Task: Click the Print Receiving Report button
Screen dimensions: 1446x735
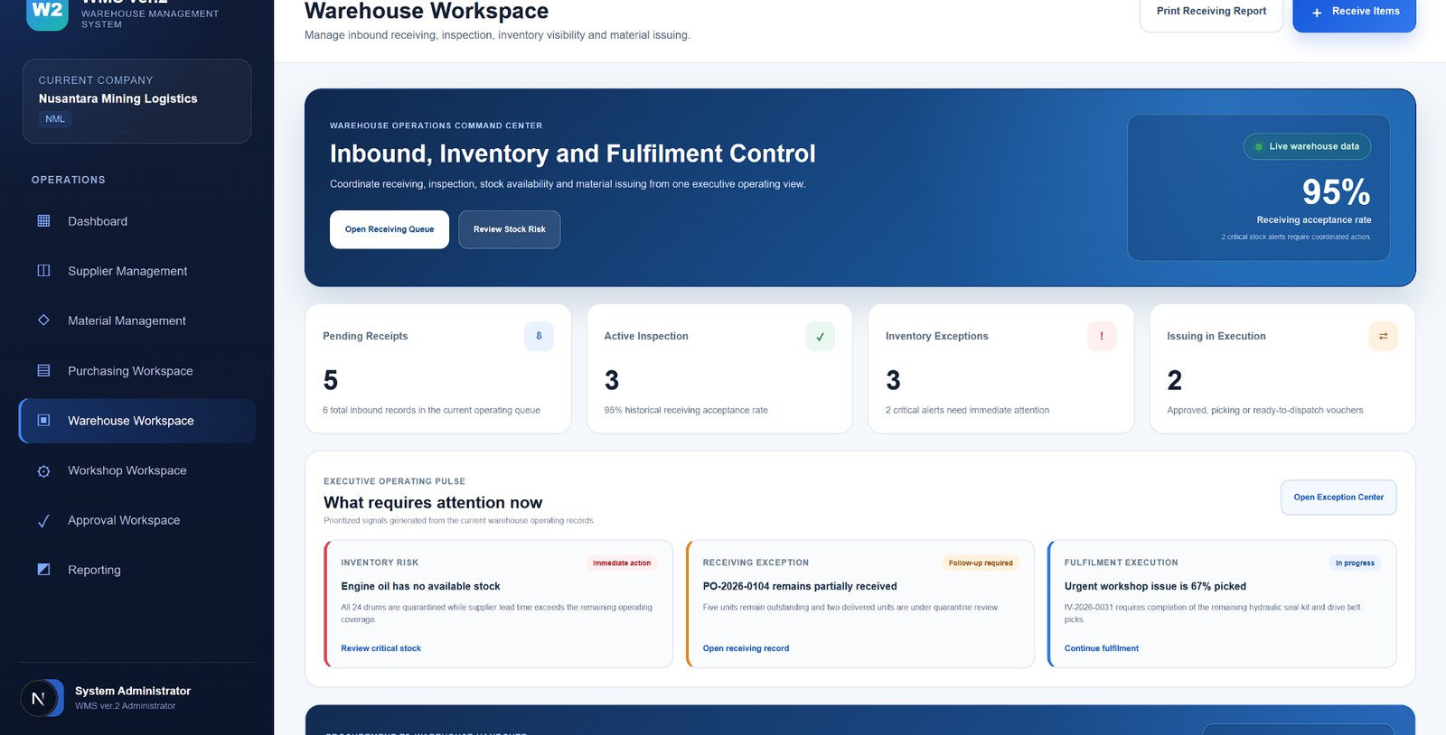Action: (x=1211, y=12)
